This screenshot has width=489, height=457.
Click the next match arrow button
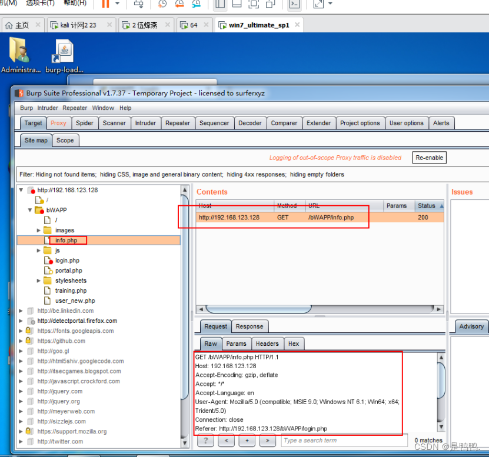point(268,441)
